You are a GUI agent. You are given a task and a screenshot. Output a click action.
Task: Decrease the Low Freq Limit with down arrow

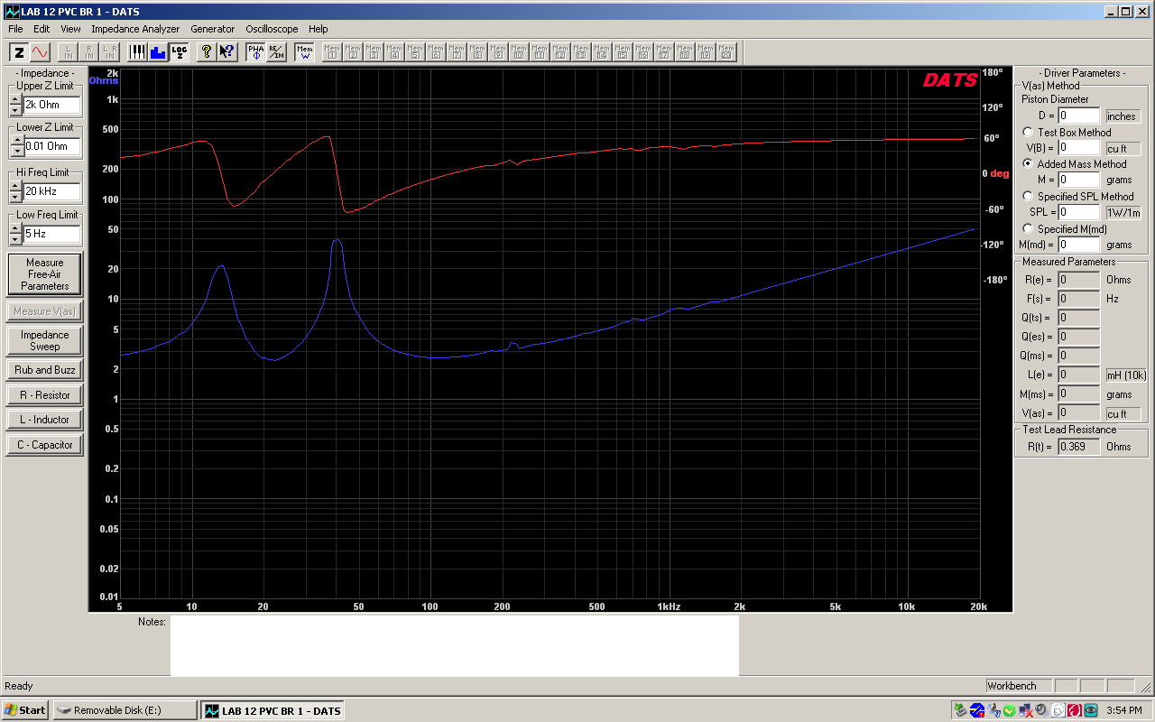point(15,239)
